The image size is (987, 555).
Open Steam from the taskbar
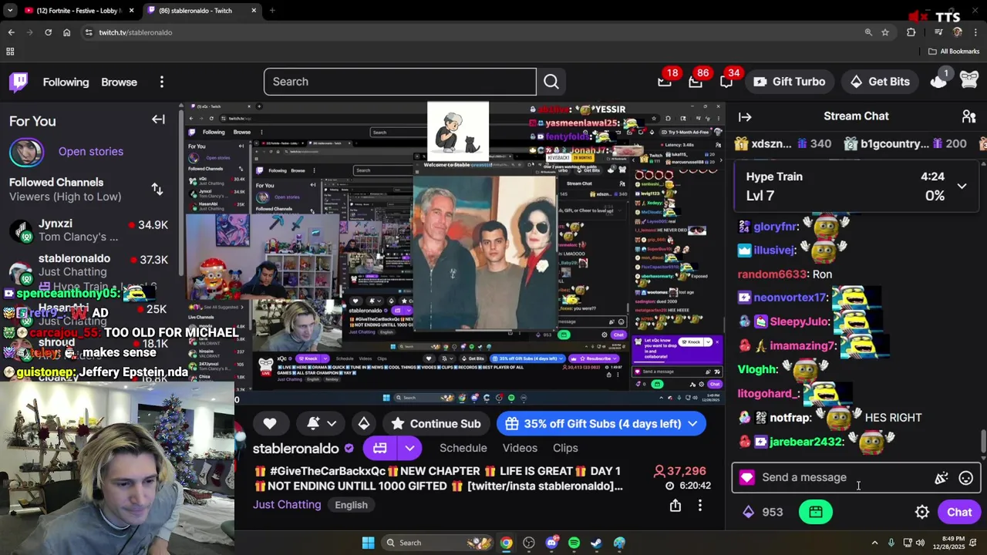coord(596,543)
